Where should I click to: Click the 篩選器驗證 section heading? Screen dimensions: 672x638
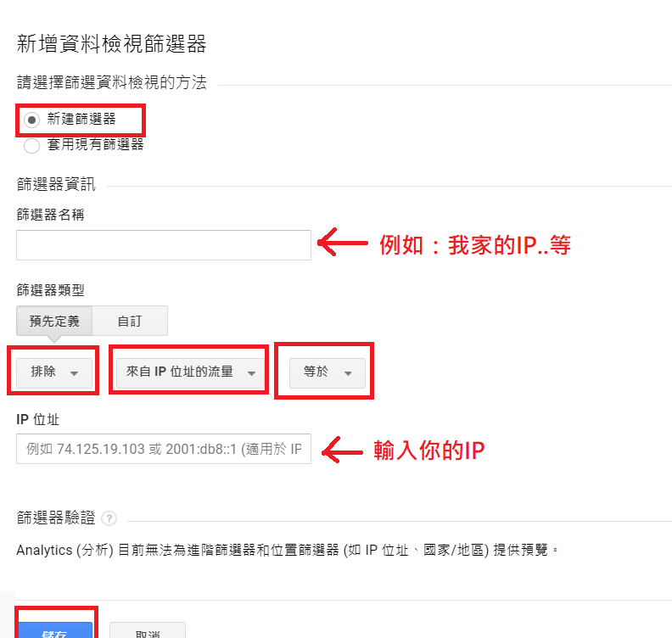56,518
